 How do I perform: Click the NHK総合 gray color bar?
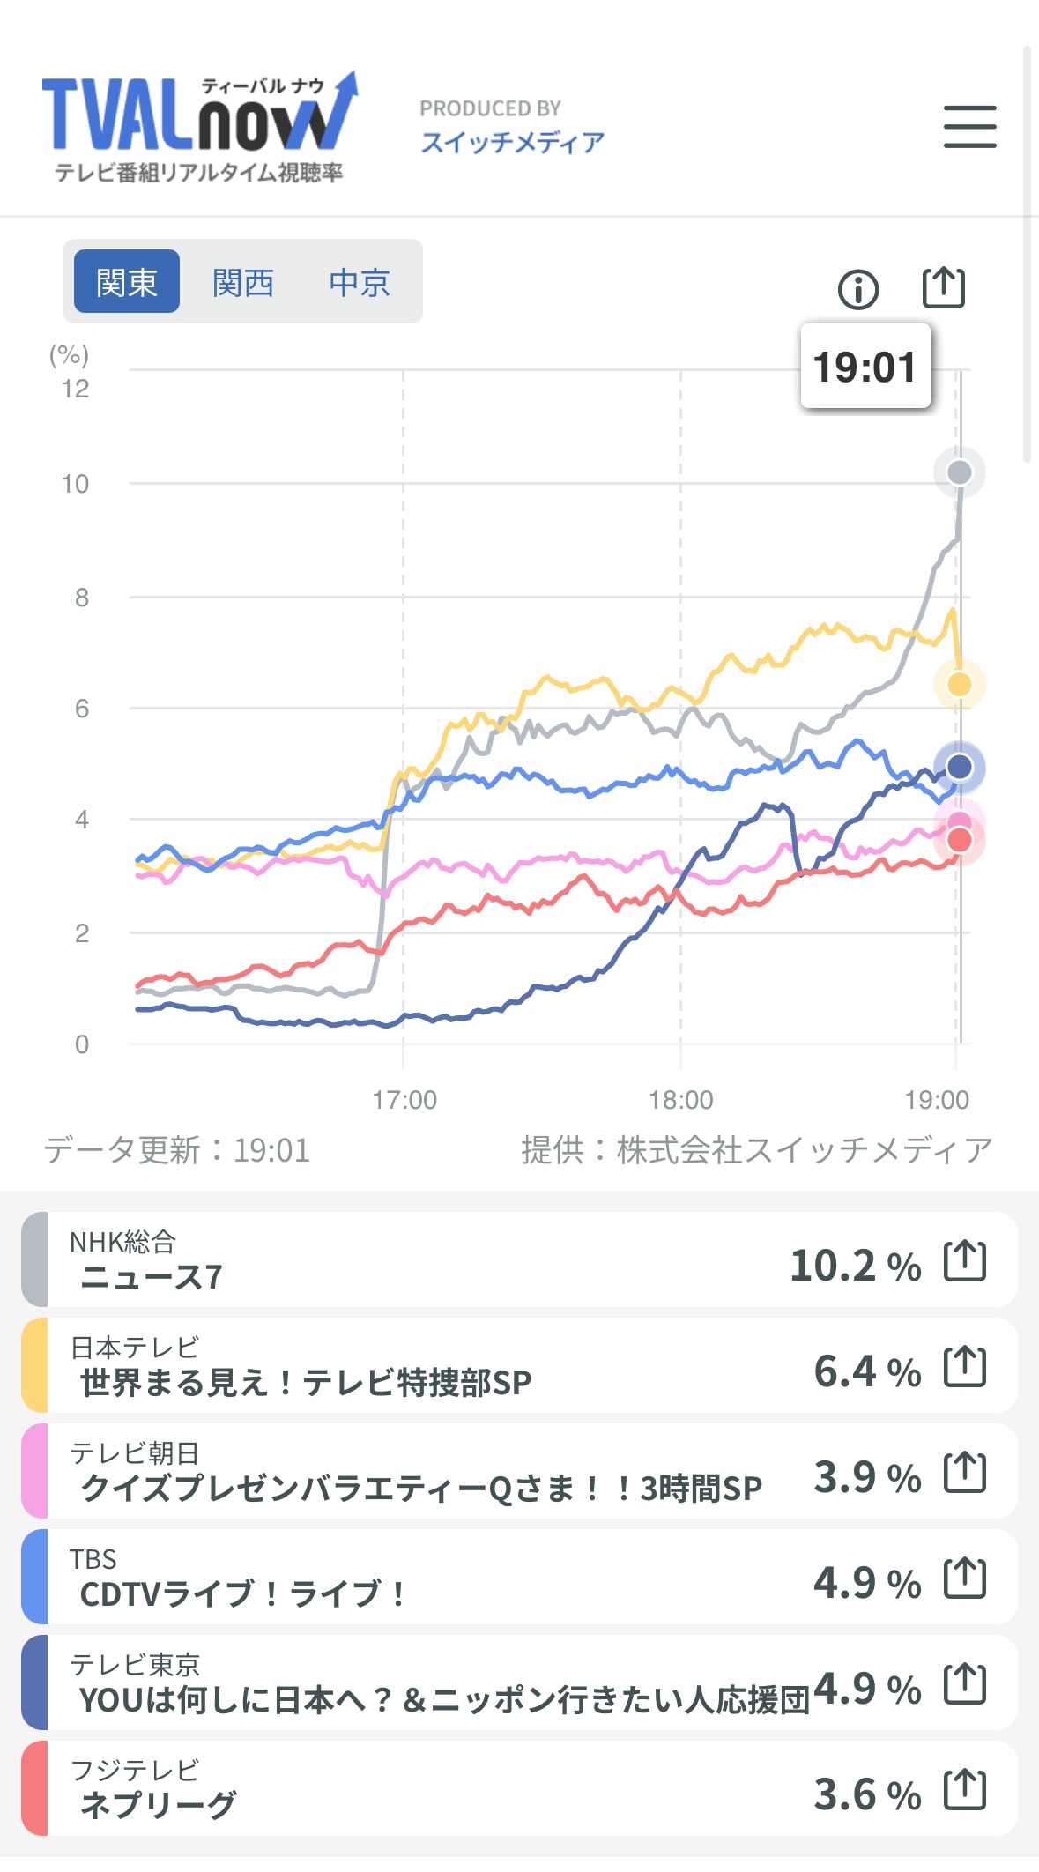pos(34,1259)
